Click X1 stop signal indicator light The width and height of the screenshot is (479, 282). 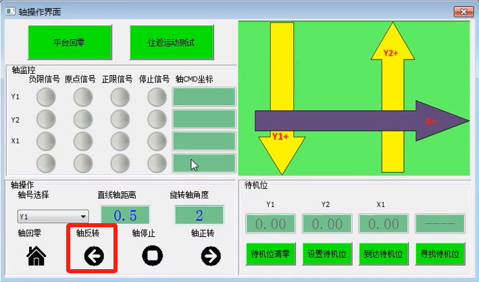pos(157,141)
